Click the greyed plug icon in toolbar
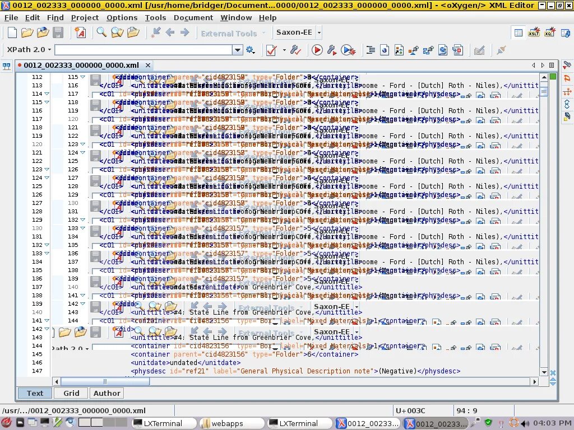 point(501,50)
